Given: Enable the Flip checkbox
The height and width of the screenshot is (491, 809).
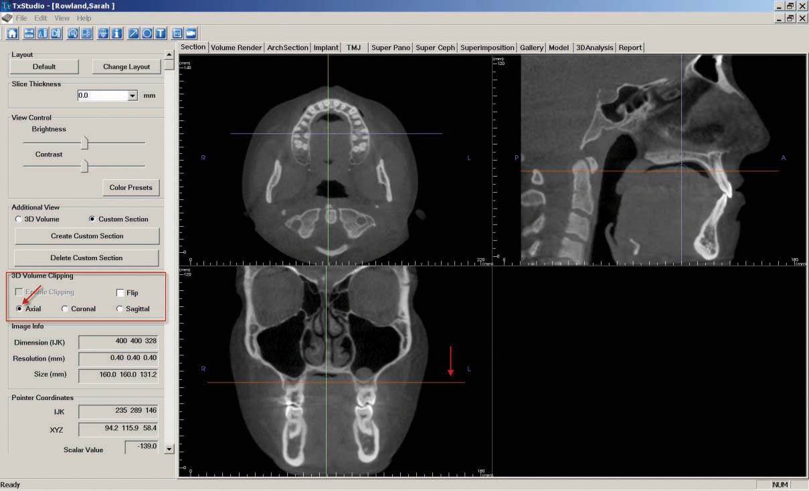Looking at the screenshot, I should click(120, 293).
